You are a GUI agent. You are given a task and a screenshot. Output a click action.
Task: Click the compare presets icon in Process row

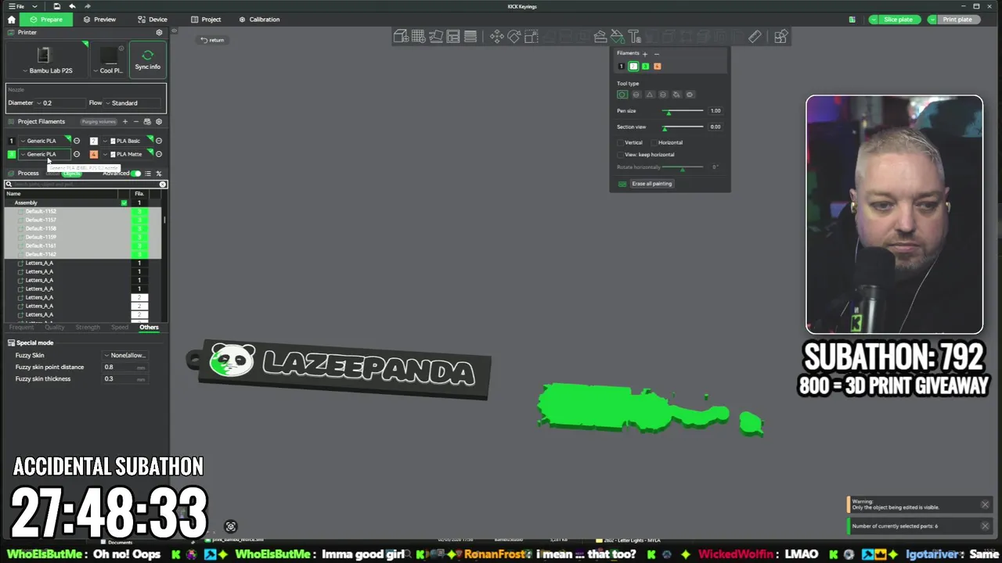point(159,174)
